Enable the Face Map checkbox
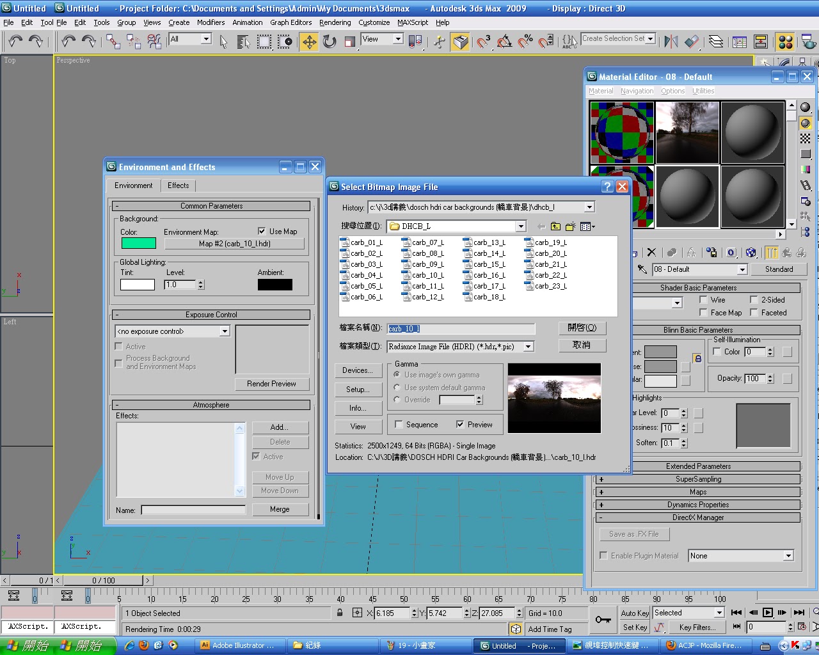Viewport: 819px width, 655px height. pos(703,312)
